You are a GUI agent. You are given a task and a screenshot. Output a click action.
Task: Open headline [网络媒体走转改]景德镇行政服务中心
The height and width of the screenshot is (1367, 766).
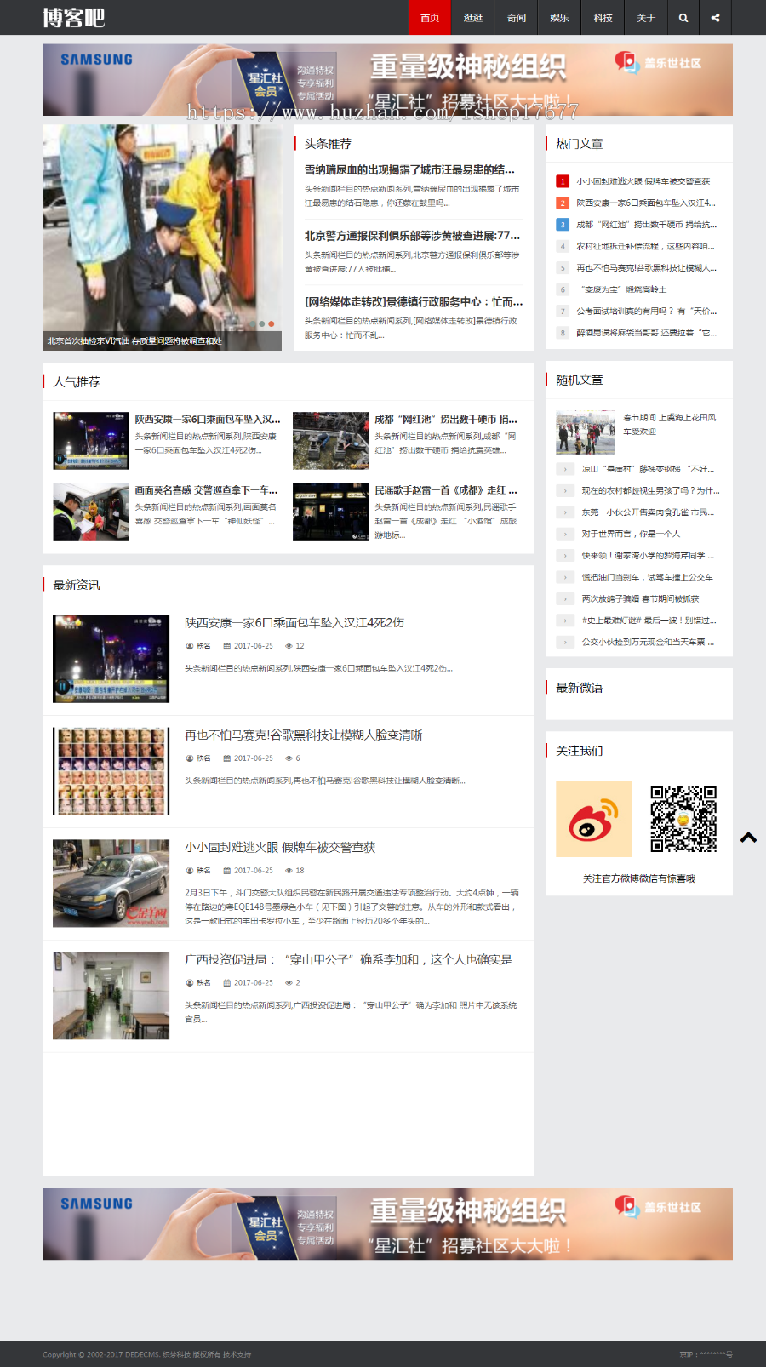(414, 301)
